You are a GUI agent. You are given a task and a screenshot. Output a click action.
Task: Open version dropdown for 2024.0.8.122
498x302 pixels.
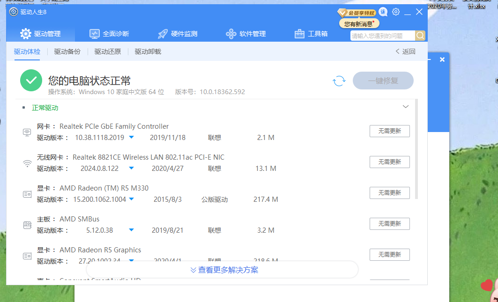click(x=132, y=168)
